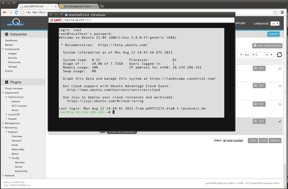Expand the Network tree node
This screenshot has width=288, height=189.
[3, 176]
